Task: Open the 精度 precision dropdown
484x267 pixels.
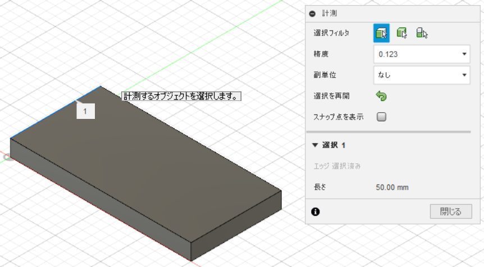Action: (x=422, y=54)
